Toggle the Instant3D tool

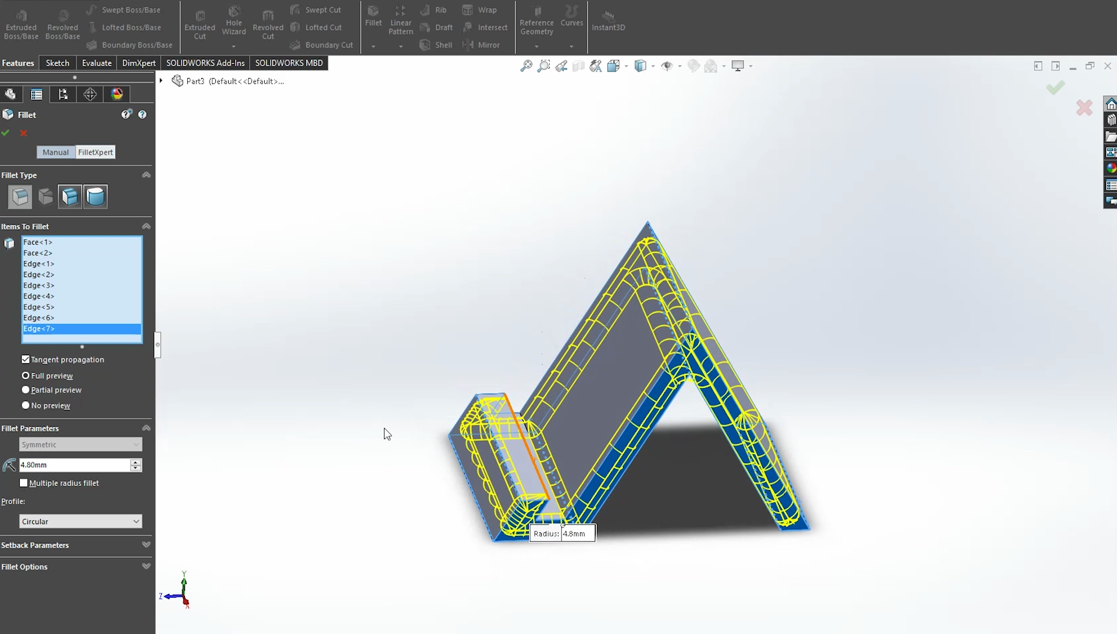click(x=608, y=21)
